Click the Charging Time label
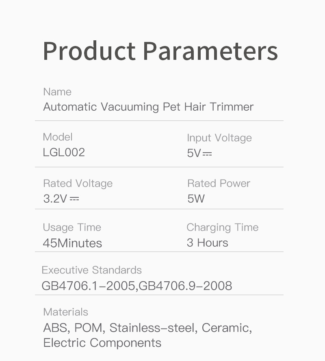Image resolution: width=325 pixels, height=361 pixels. coord(222,228)
